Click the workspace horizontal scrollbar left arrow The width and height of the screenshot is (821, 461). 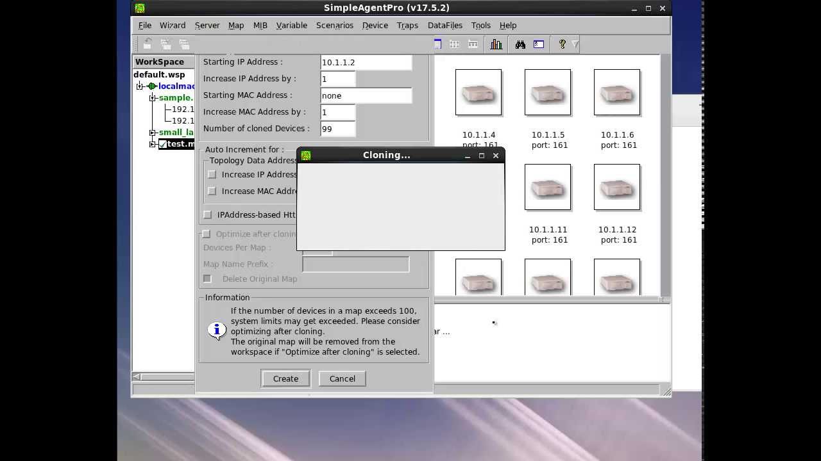point(136,376)
